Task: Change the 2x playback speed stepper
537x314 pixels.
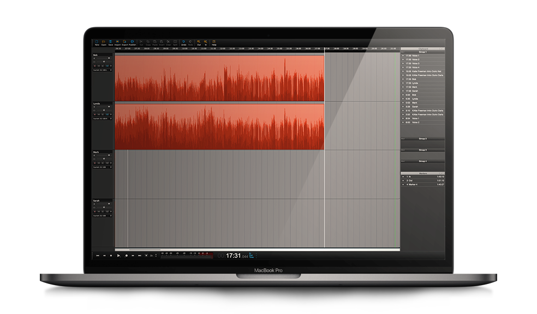Action: point(156,256)
